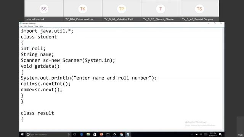Click the active Notepad taskbar icon
Screen dimensions: 244x137
[x=128, y=134]
